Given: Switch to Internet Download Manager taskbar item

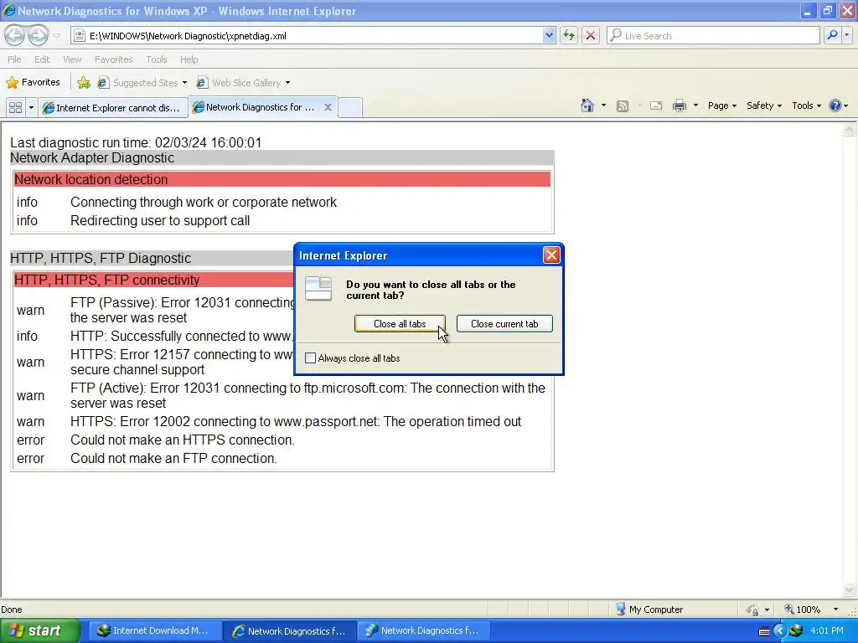Looking at the screenshot, I should (153, 630).
